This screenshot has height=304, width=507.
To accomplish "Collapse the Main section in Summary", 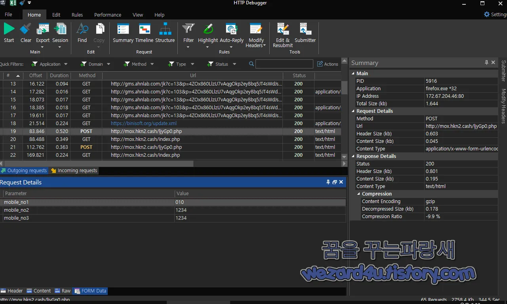I will 353,73.
